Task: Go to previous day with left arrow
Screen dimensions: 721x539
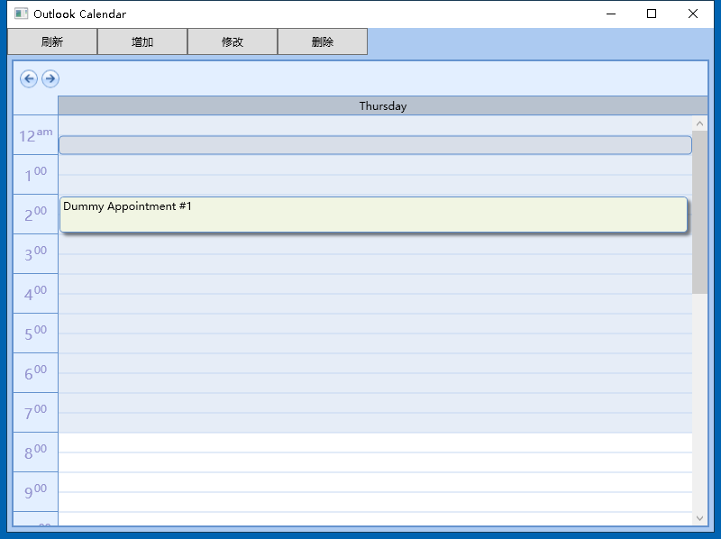Action: (29, 78)
